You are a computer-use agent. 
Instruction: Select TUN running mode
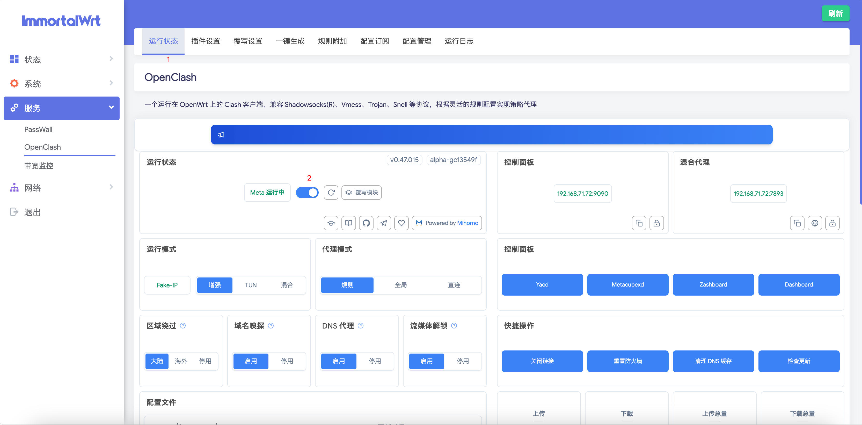click(251, 285)
